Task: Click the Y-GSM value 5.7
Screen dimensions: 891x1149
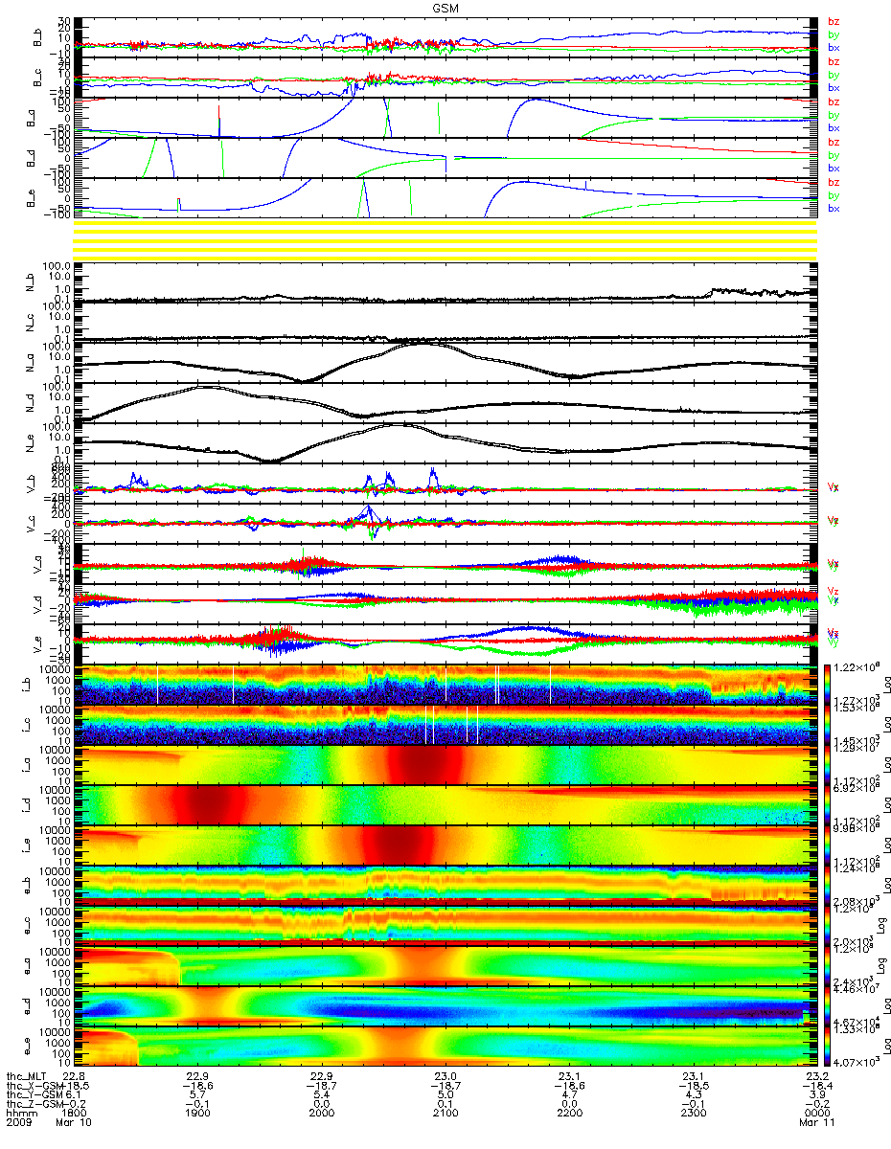Action: [x=198, y=1095]
